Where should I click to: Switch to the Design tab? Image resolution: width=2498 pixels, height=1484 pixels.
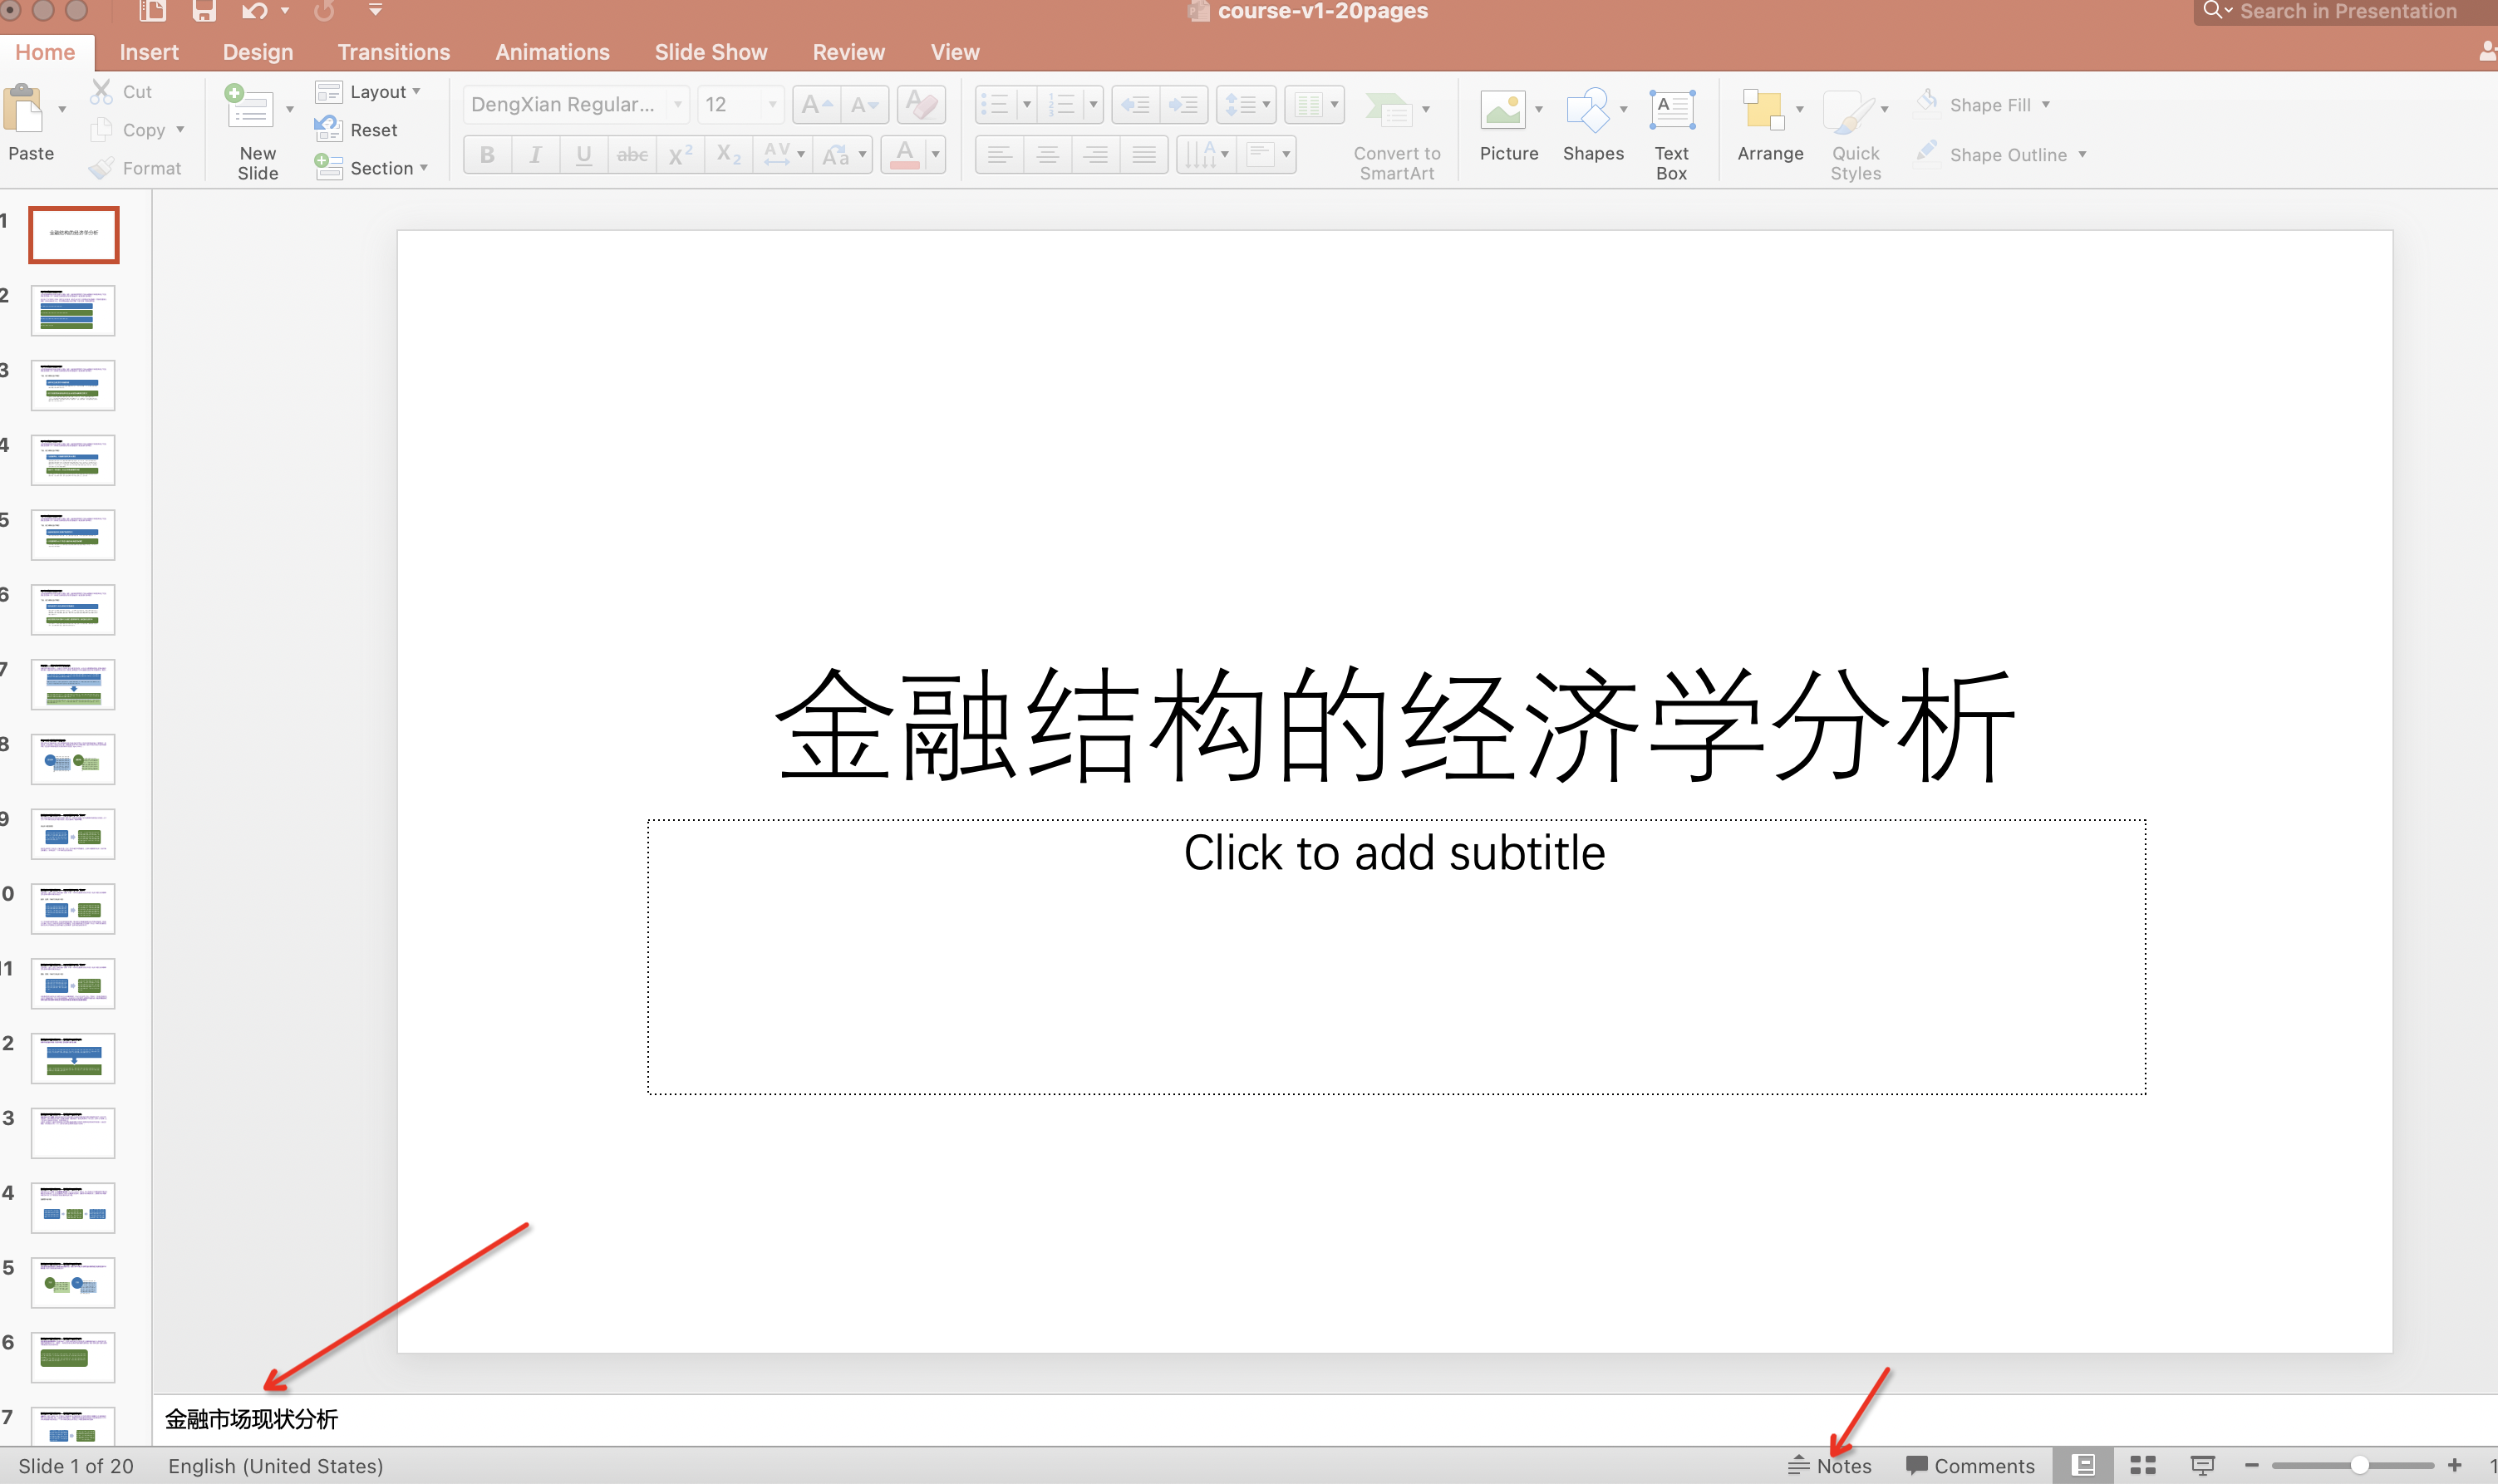pos(258,52)
